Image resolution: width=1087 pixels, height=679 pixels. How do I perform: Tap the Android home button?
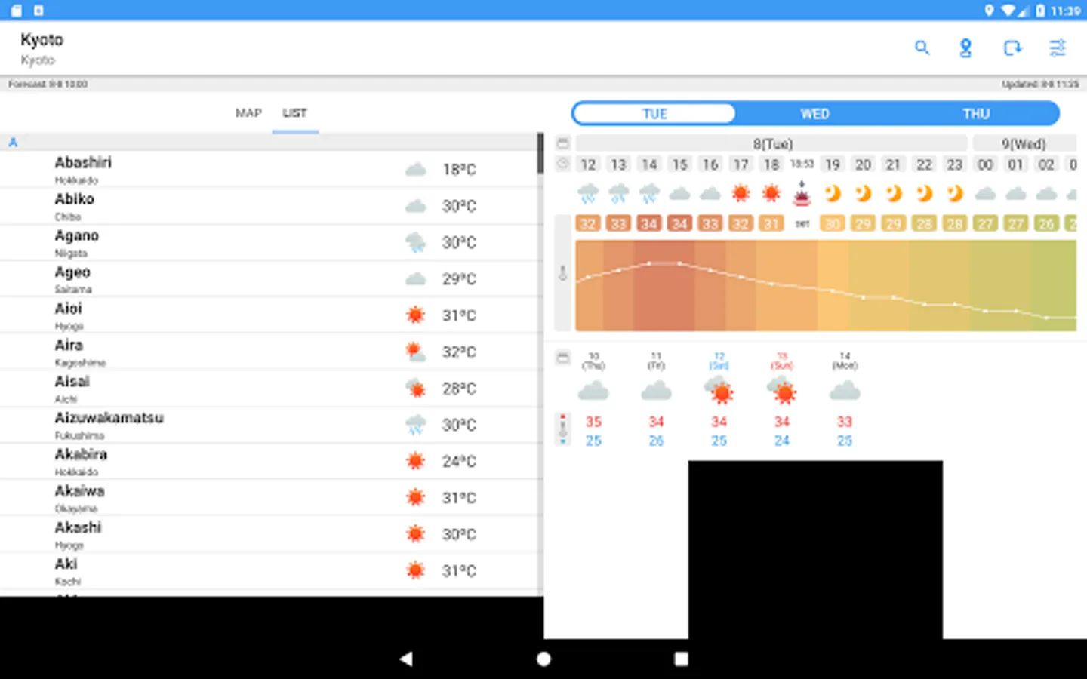click(x=543, y=659)
